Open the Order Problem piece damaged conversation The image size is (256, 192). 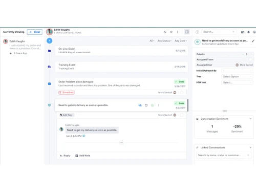(121, 83)
